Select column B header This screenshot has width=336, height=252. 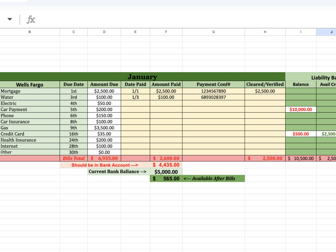30,32
